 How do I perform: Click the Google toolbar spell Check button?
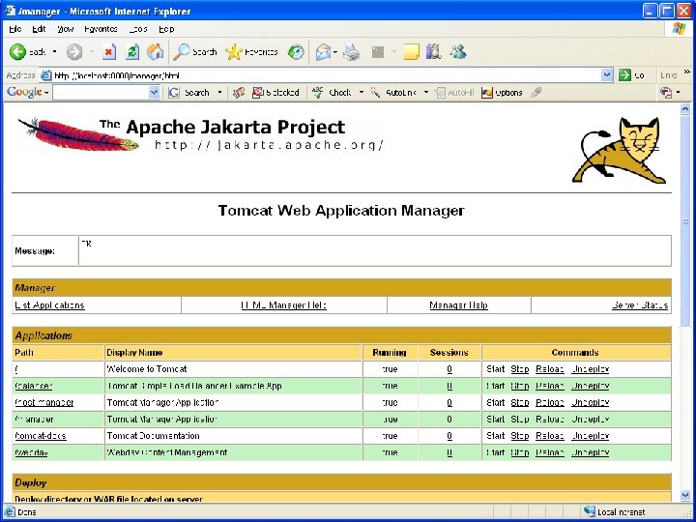(x=332, y=93)
